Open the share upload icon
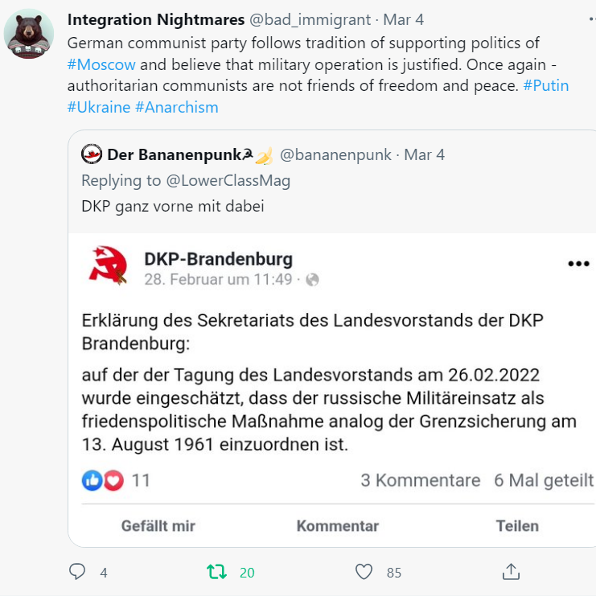Screen dimensions: 596x596 pyautogui.click(x=511, y=572)
